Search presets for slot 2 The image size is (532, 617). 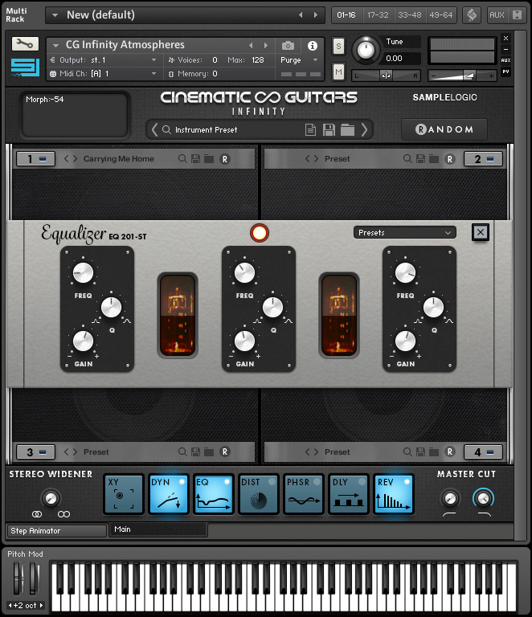407,158
